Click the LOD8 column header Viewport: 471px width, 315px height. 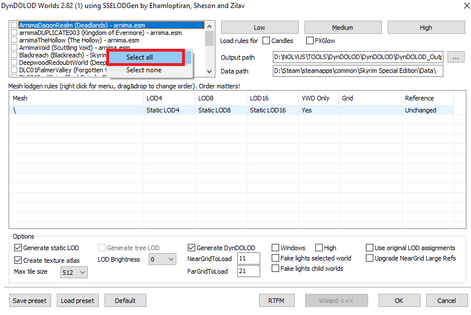221,98
